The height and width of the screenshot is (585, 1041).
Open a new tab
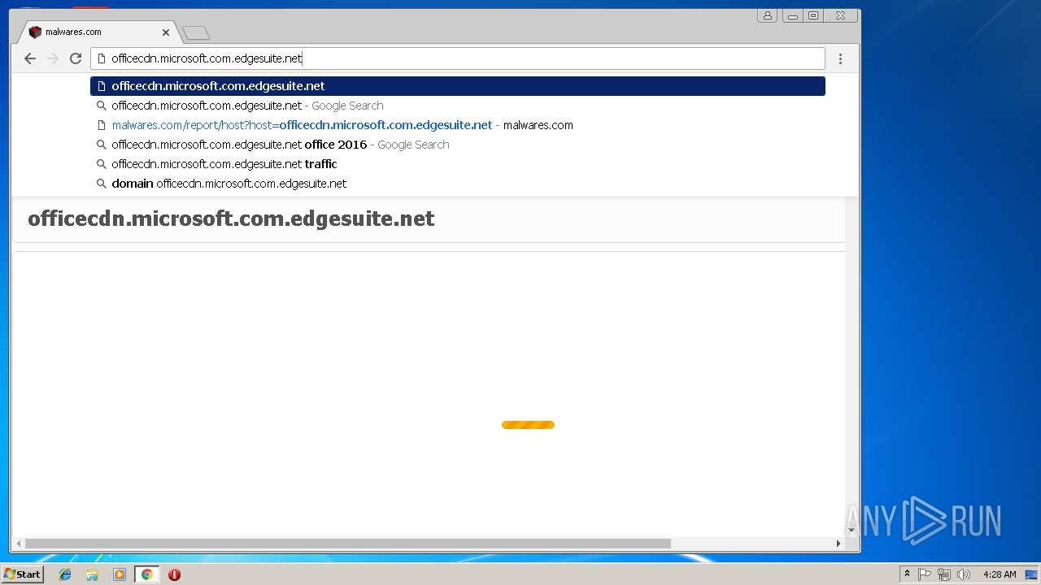pyautogui.click(x=196, y=32)
